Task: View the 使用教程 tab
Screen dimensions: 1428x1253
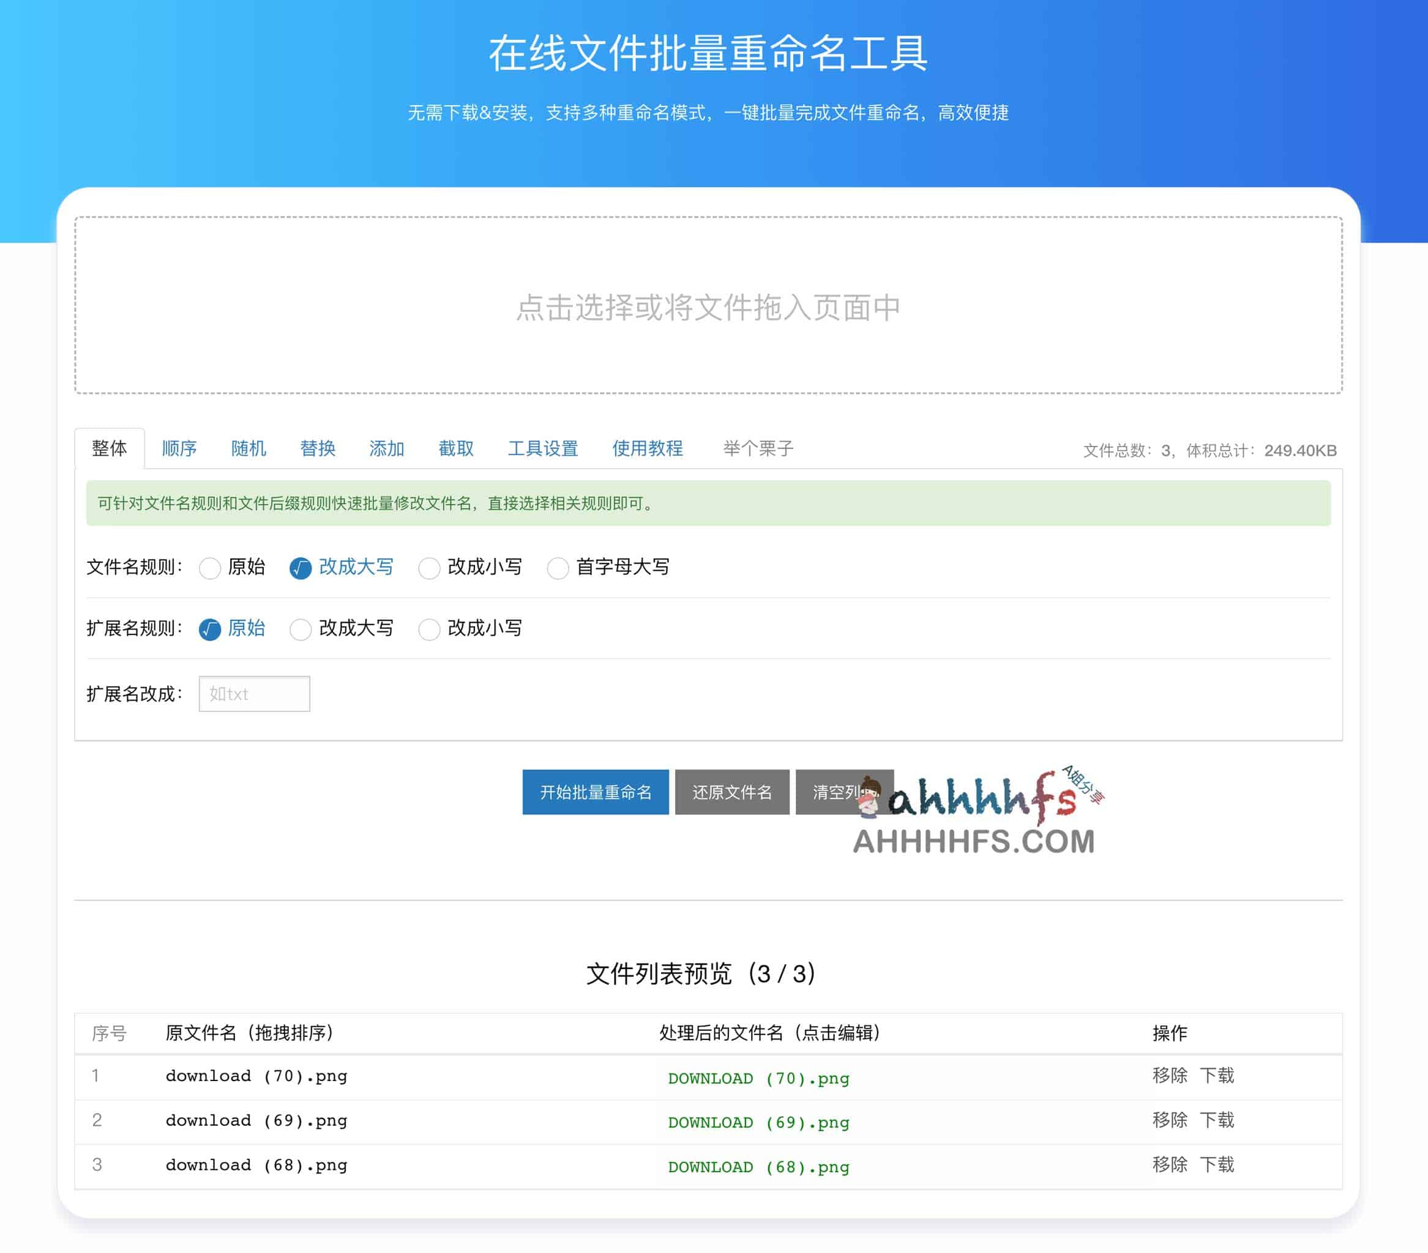Action: (x=647, y=449)
